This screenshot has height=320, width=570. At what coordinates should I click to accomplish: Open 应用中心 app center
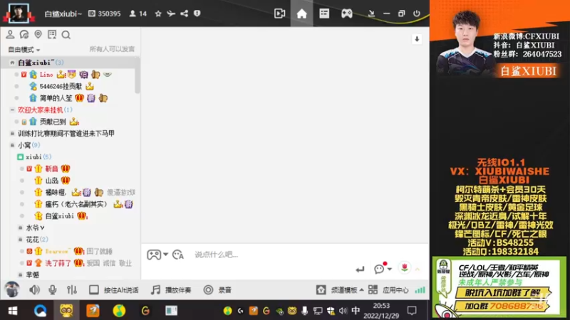(x=388, y=289)
